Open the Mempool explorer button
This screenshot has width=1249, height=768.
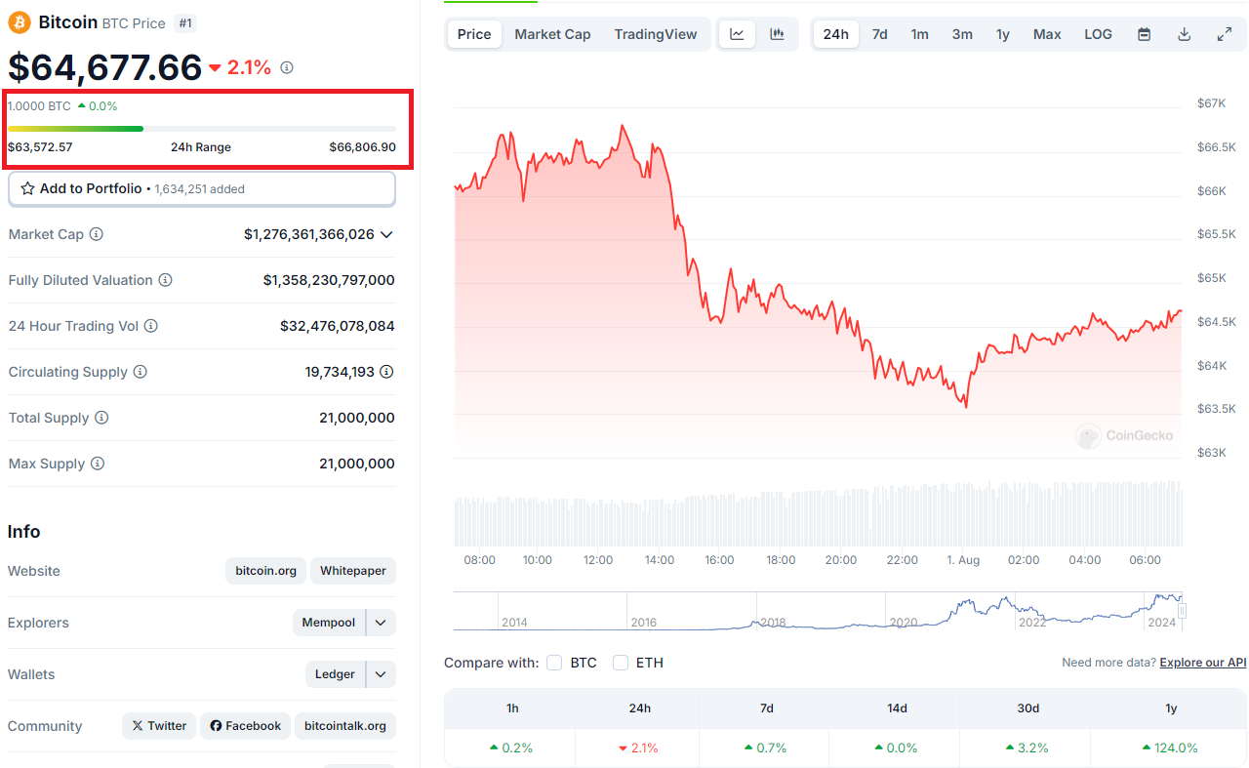329,623
